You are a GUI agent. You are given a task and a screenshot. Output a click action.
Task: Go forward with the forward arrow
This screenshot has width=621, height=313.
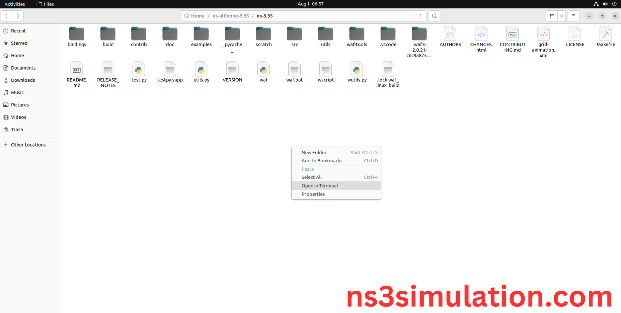coord(18,16)
